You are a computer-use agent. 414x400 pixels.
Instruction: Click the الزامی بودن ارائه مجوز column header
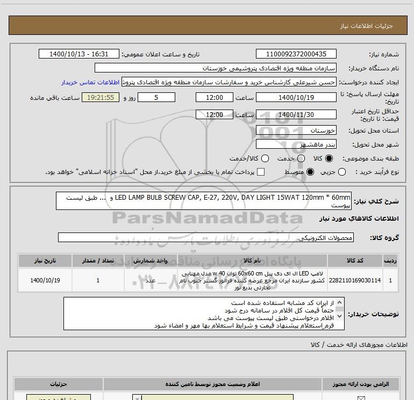click(361, 384)
